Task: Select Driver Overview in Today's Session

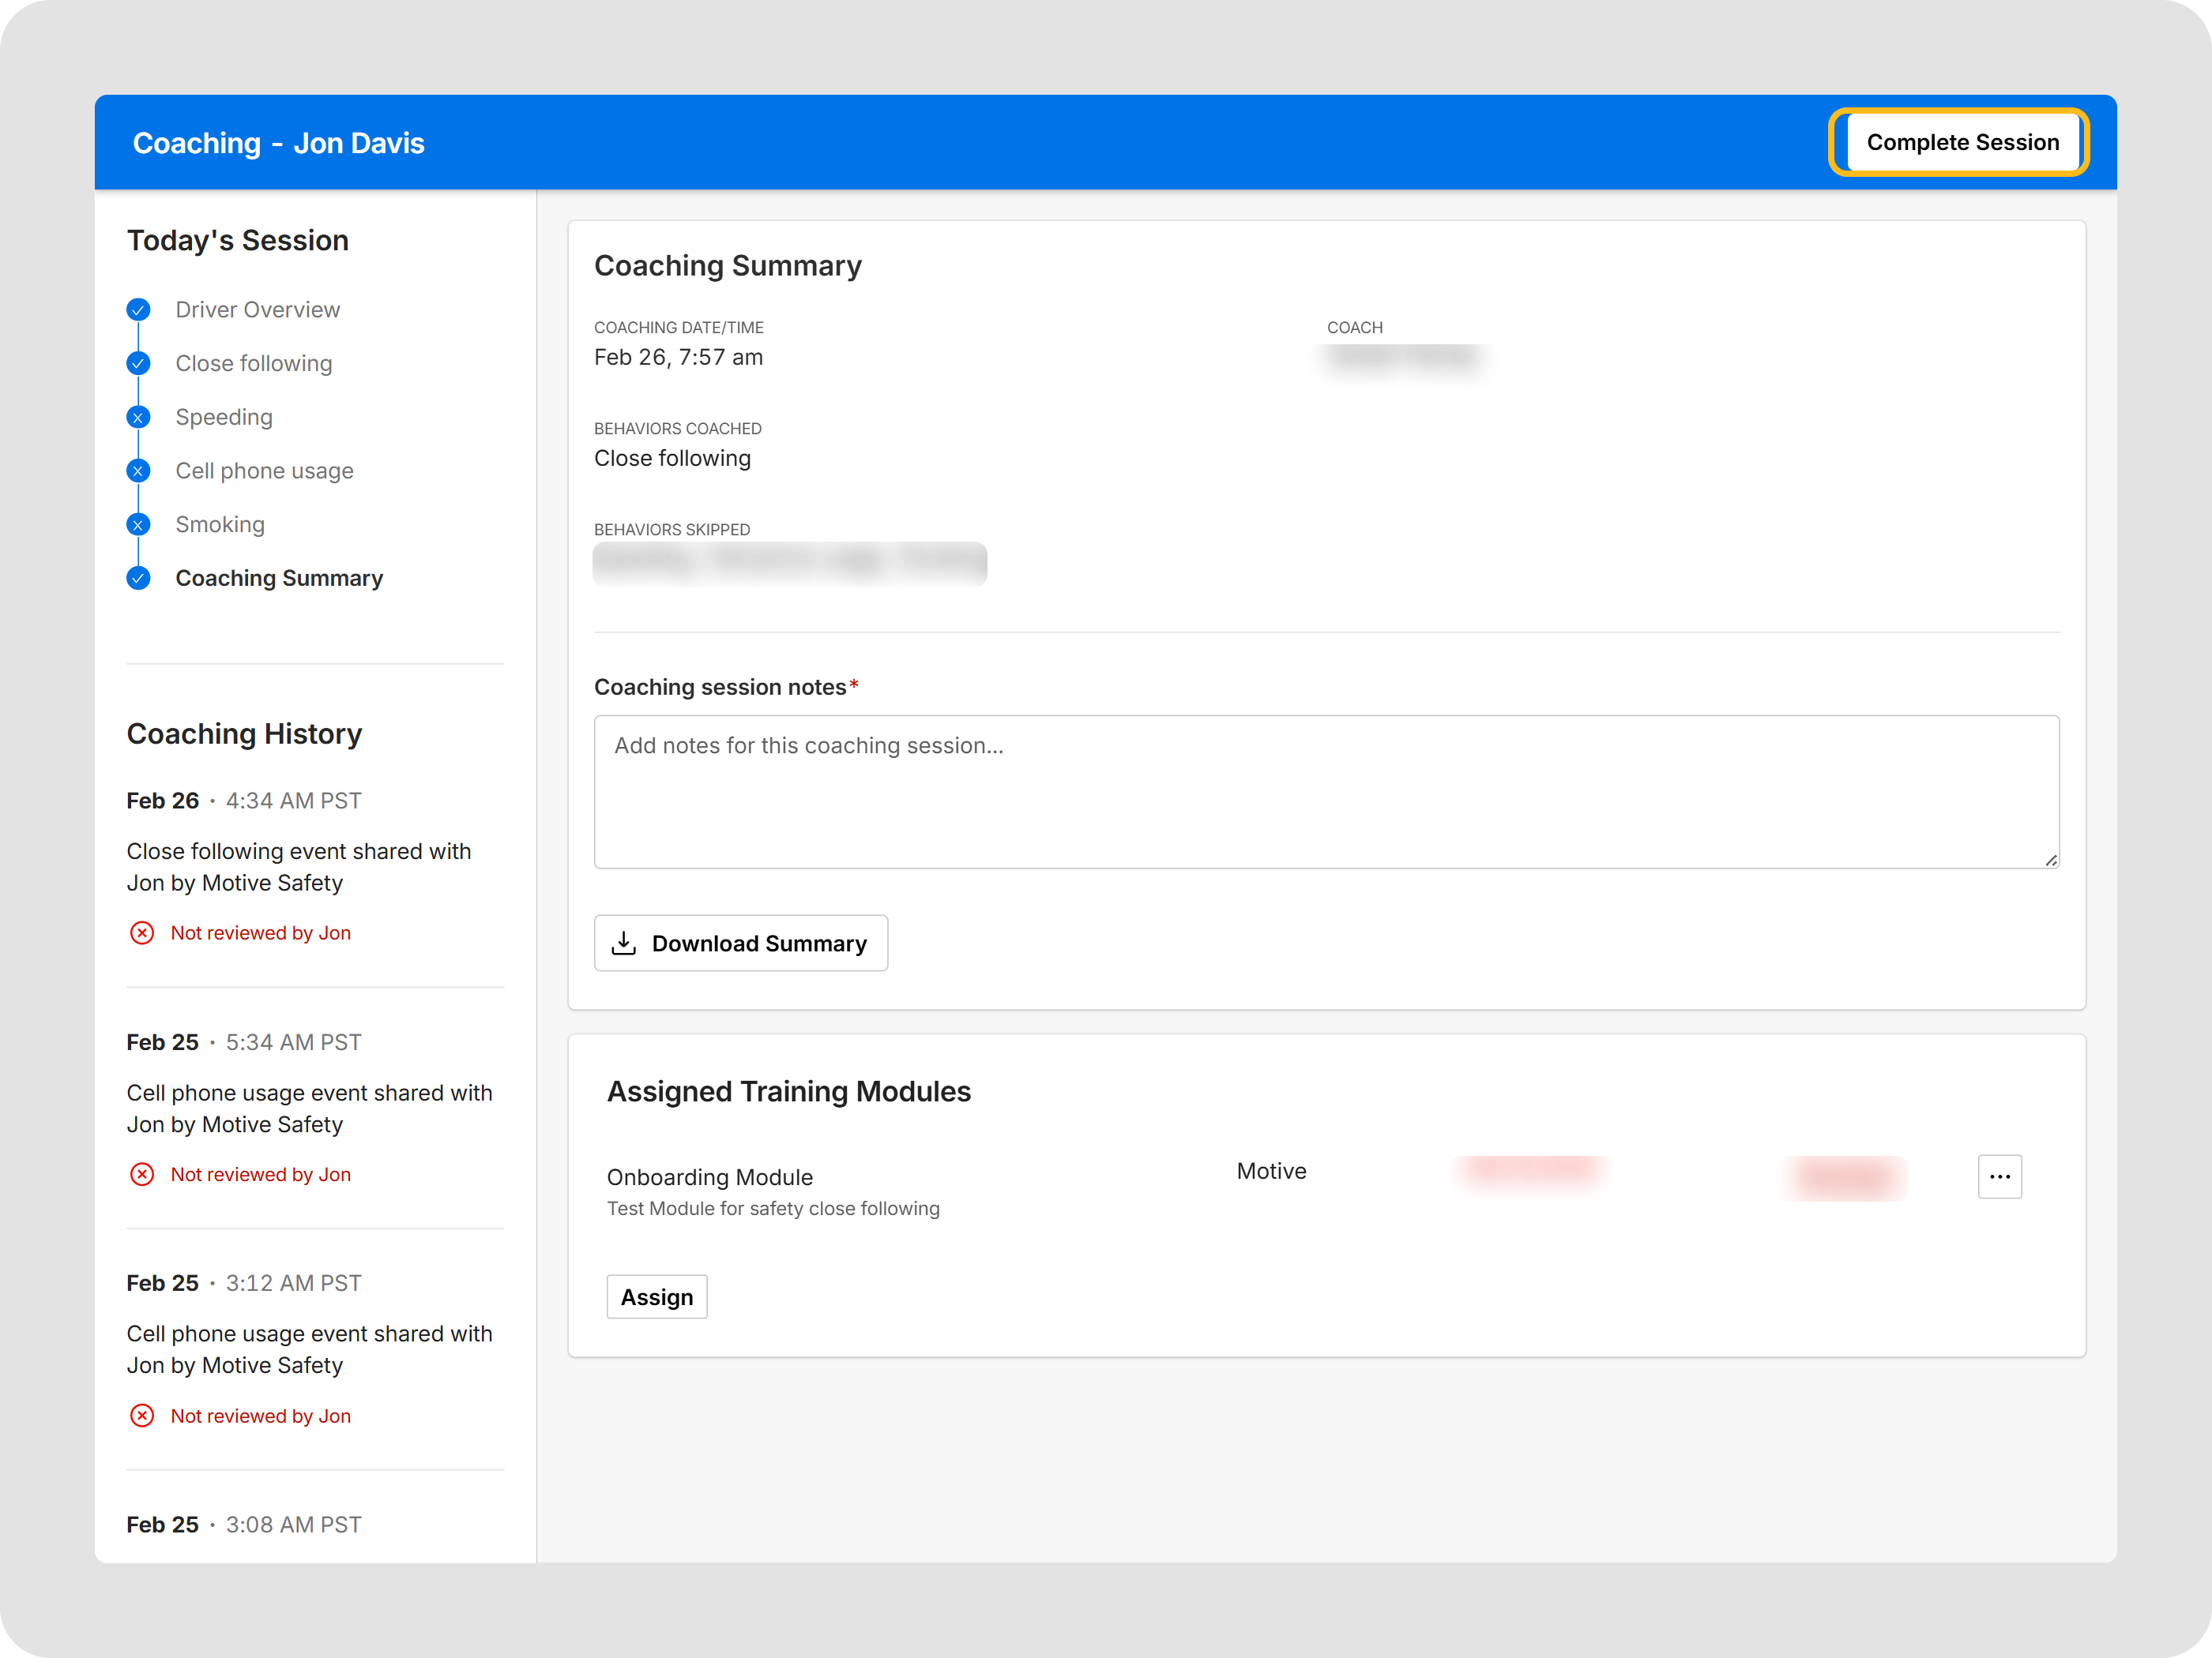Action: 257,309
